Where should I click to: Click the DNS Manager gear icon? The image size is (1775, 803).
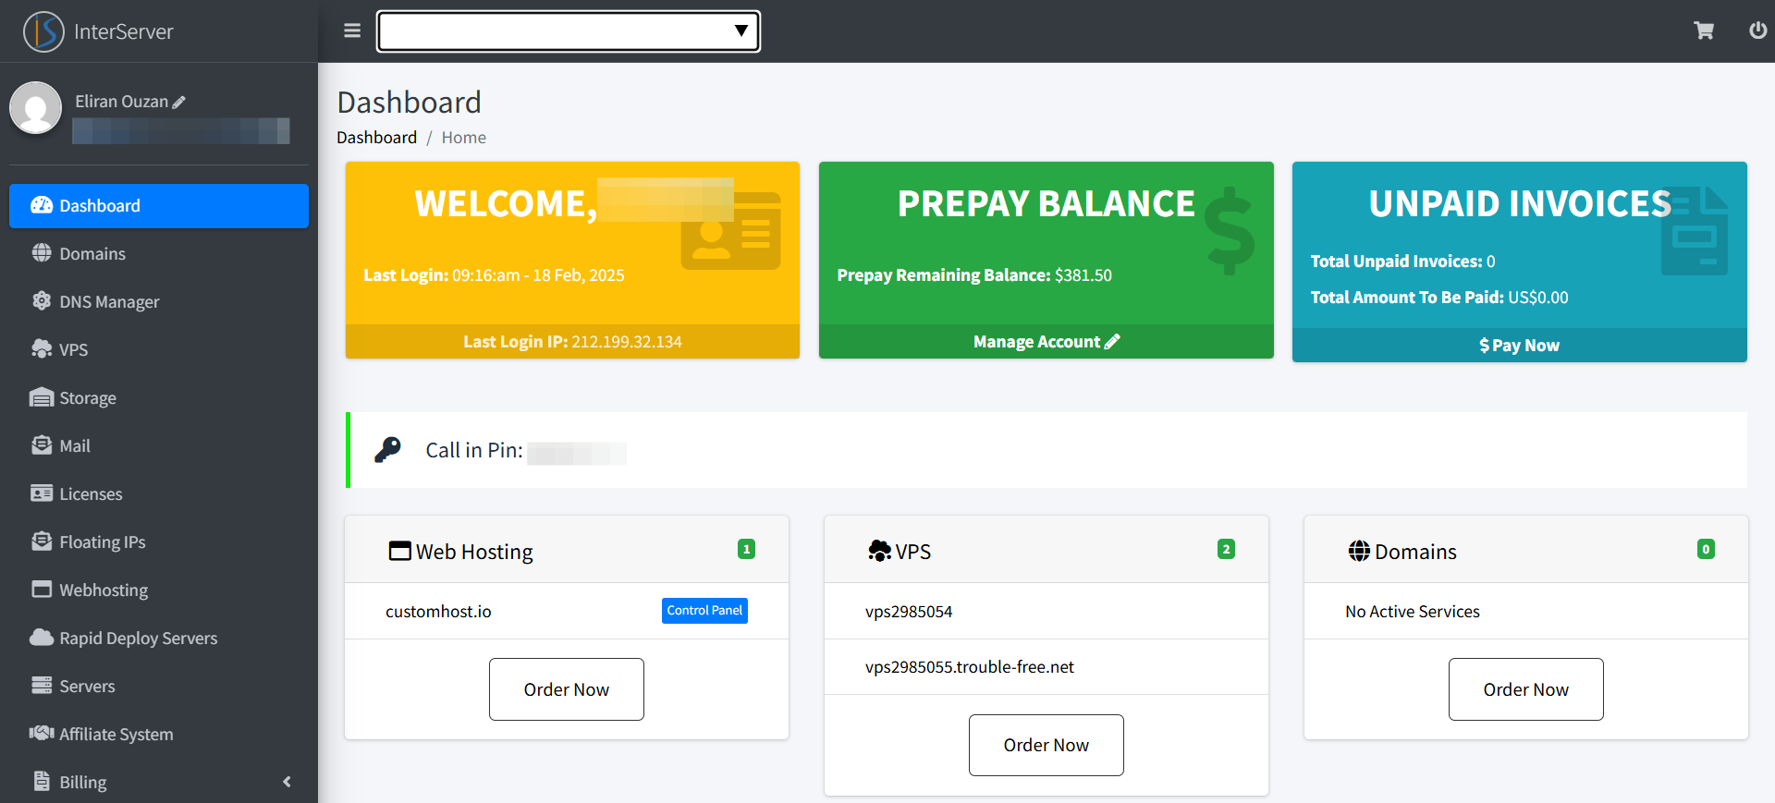(x=42, y=301)
